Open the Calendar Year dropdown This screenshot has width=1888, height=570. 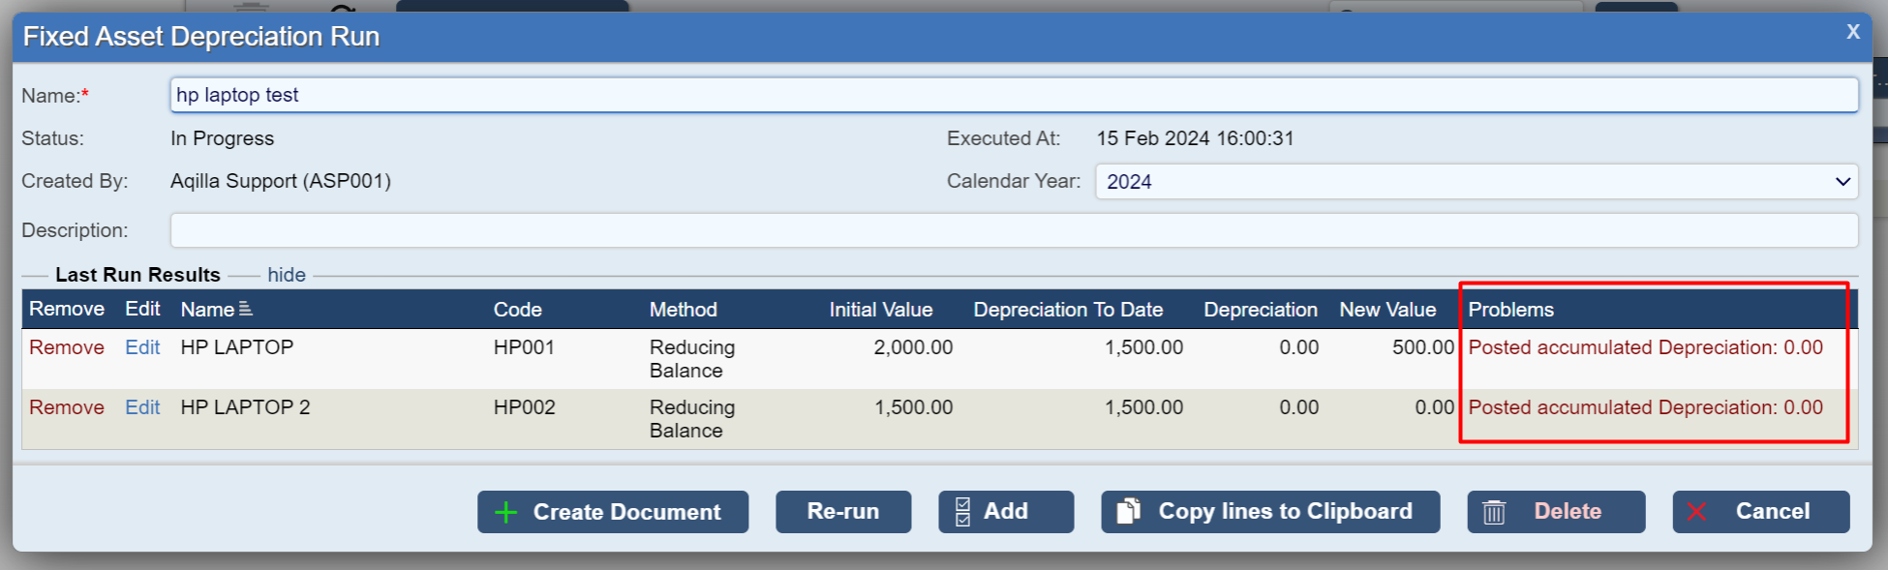1476,182
